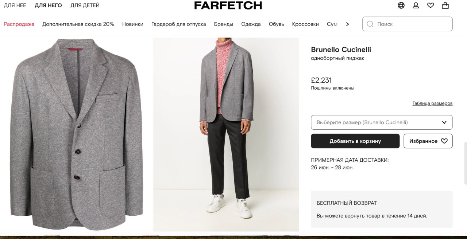Open the Кроссовки category
This screenshot has height=239, width=467.
(x=305, y=24)
